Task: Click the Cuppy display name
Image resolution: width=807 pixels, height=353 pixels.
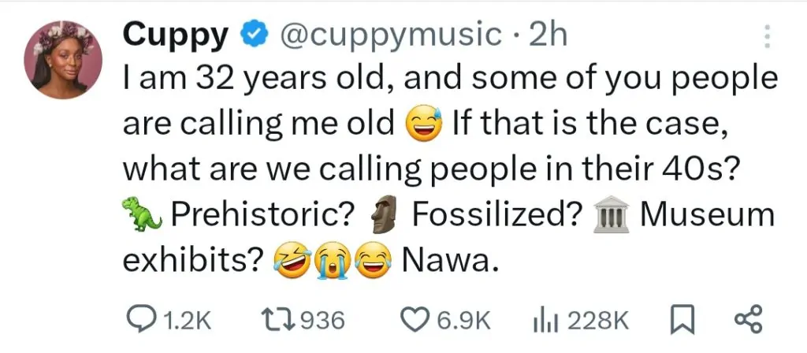Action: 177,35
